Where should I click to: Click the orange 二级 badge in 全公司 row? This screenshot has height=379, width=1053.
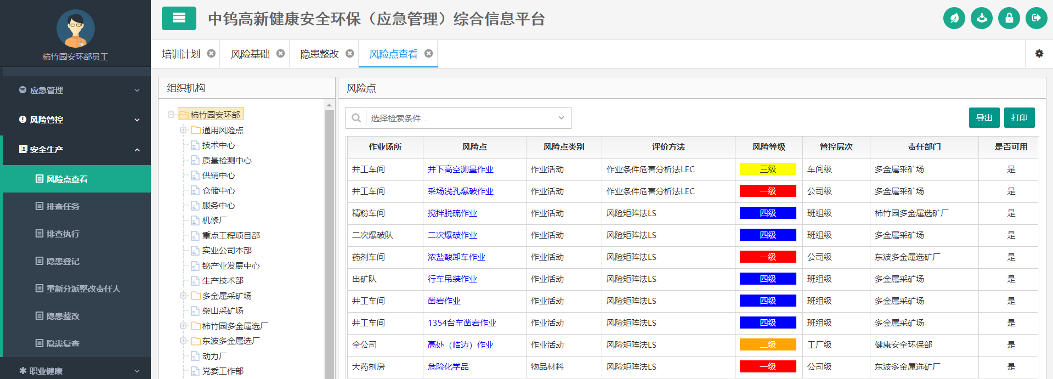click(x=768, y=345)
